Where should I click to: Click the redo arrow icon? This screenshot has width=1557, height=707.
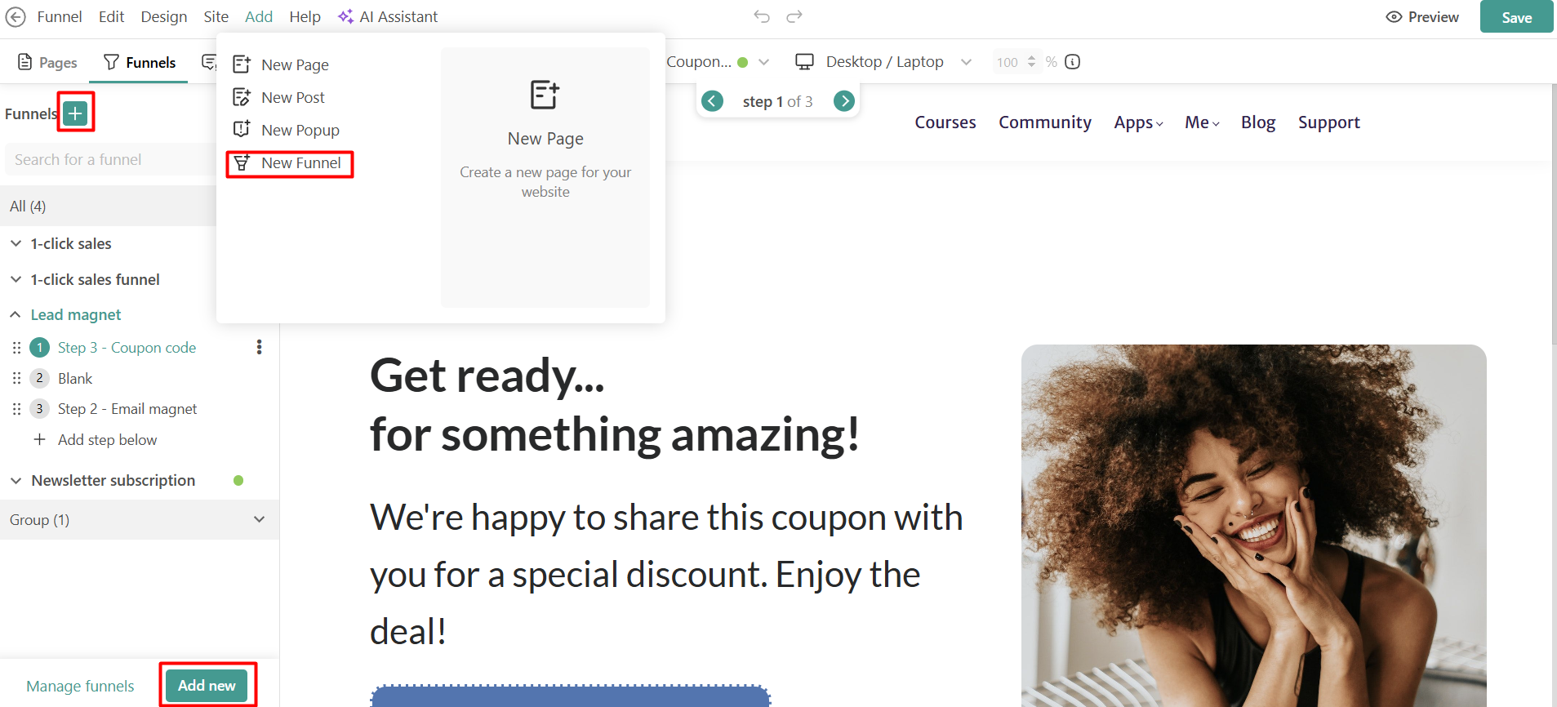[x=794, y=16]
